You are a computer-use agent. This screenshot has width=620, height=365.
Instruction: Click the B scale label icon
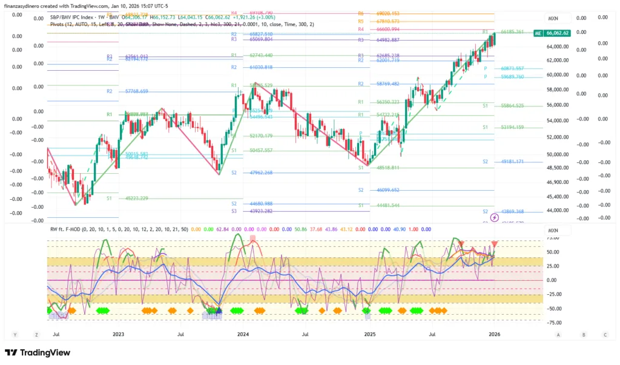(584, 334)
